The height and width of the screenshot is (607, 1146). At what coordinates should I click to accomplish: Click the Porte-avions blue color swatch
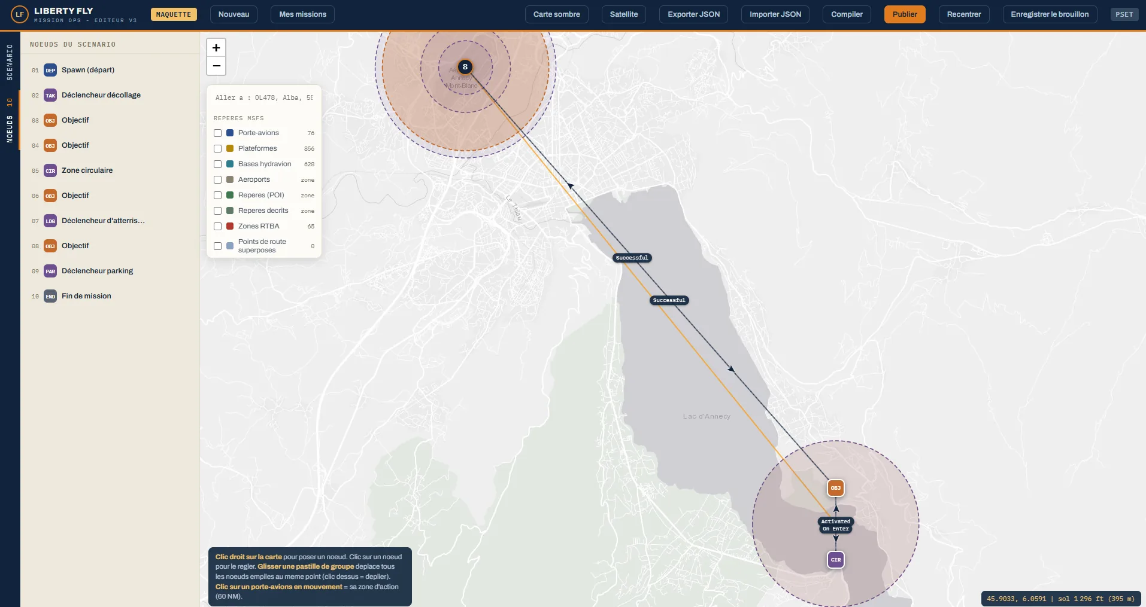(230, 133)
